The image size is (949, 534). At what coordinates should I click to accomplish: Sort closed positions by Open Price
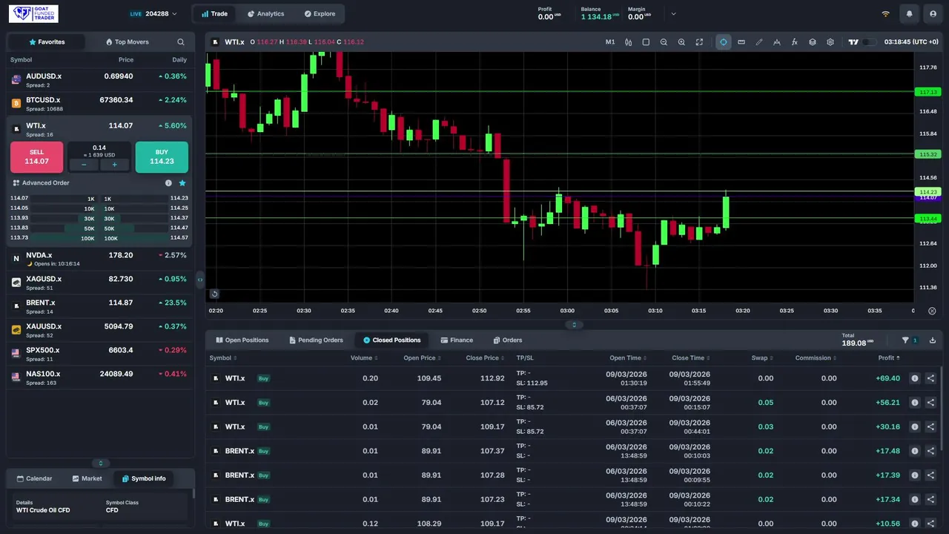pos(422,358)
